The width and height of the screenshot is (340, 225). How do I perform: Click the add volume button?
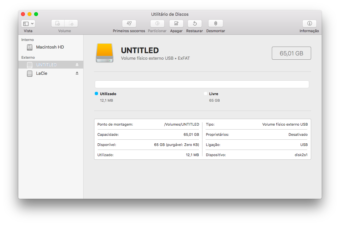pos(58,23)
